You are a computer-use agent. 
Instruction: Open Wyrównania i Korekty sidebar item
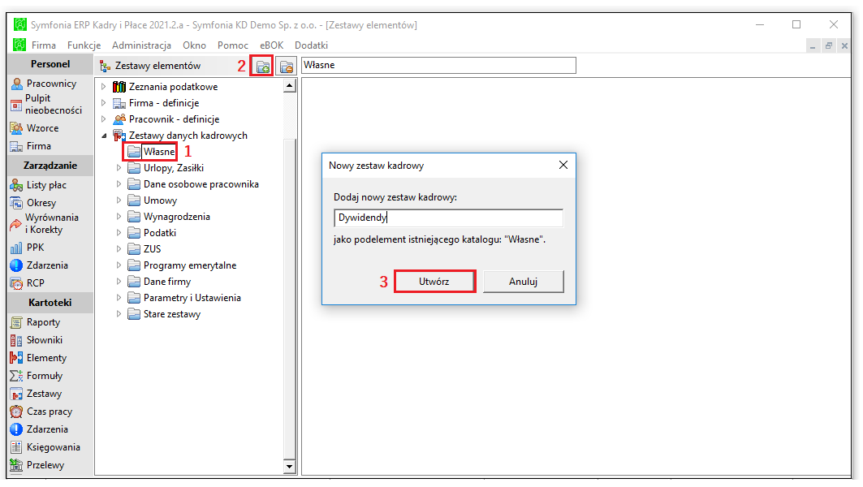44,224
